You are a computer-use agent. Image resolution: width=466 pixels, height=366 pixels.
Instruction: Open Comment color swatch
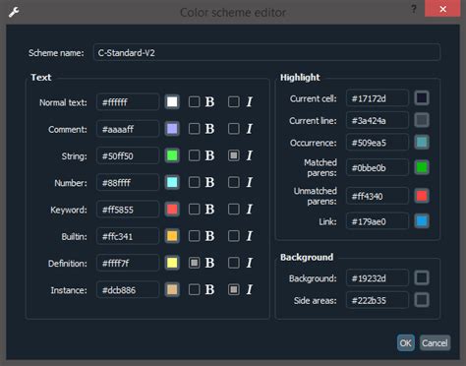coord(172,129)
